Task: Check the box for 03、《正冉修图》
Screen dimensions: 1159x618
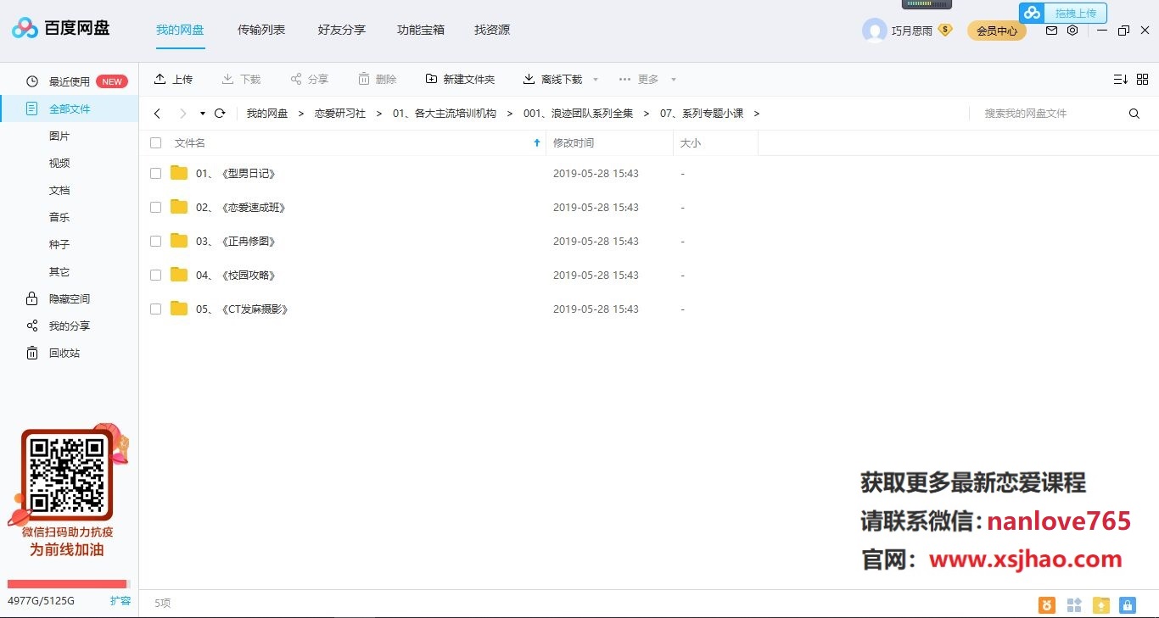Action: pos(155,241)
